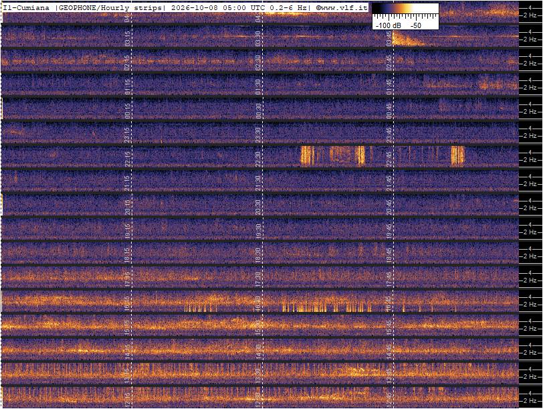Pick the 00:30 time label

[x=257, y=111]
